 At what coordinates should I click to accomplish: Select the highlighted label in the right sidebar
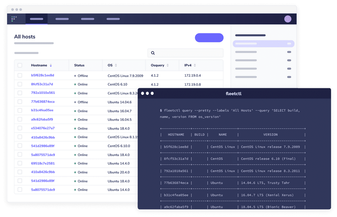264,43
